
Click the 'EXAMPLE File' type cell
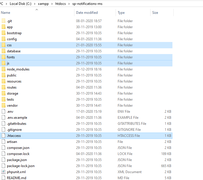tap(128, 118)
